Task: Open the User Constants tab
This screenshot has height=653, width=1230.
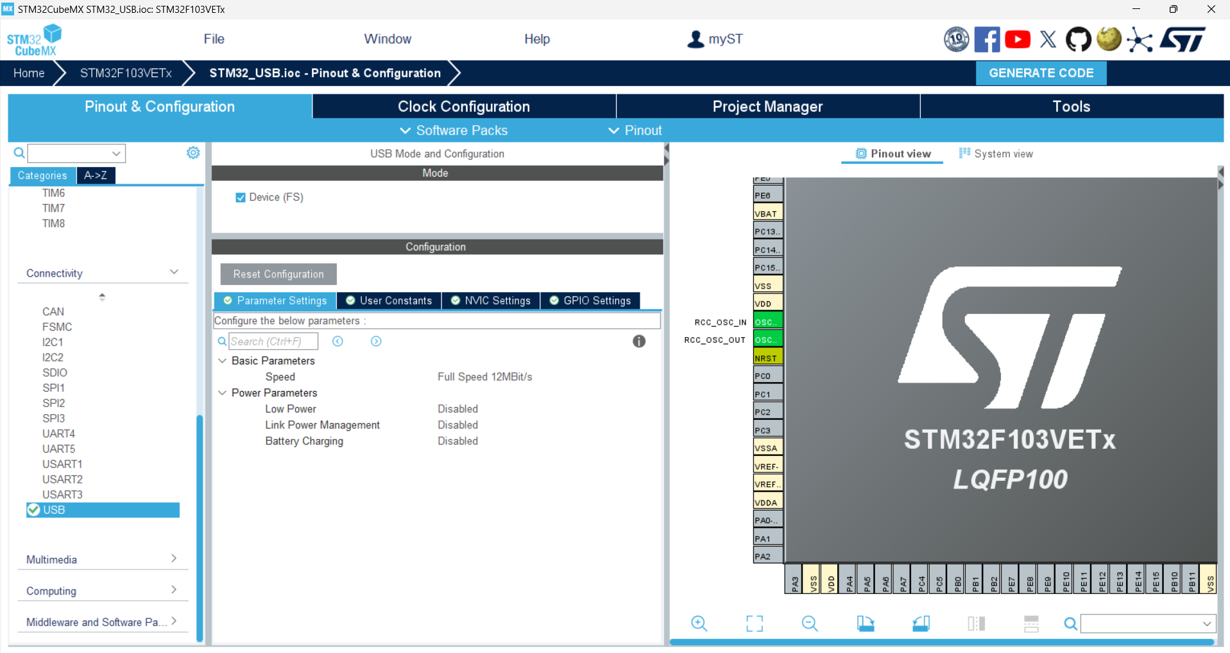Action: pyautogui.click(x=389, y=300)
